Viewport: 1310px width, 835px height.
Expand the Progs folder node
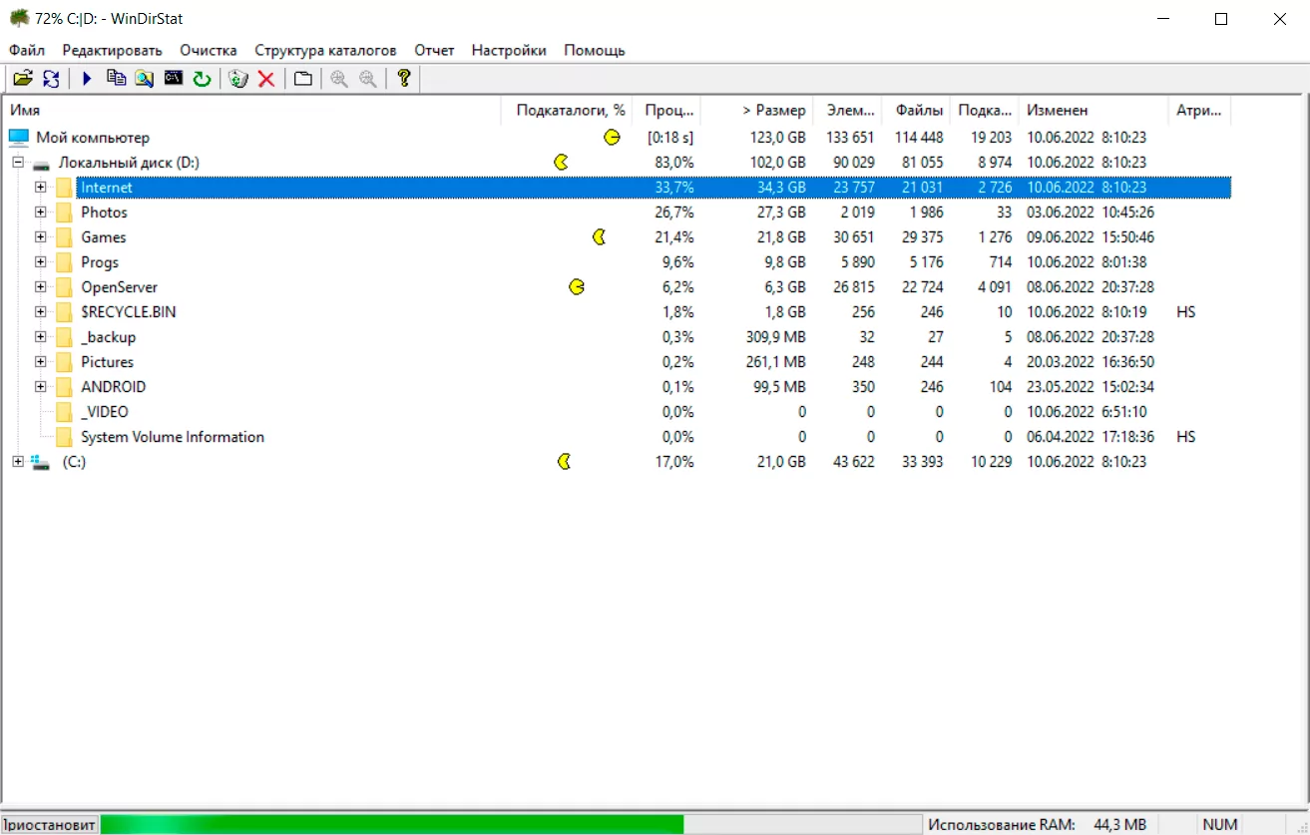coord(41,261)
